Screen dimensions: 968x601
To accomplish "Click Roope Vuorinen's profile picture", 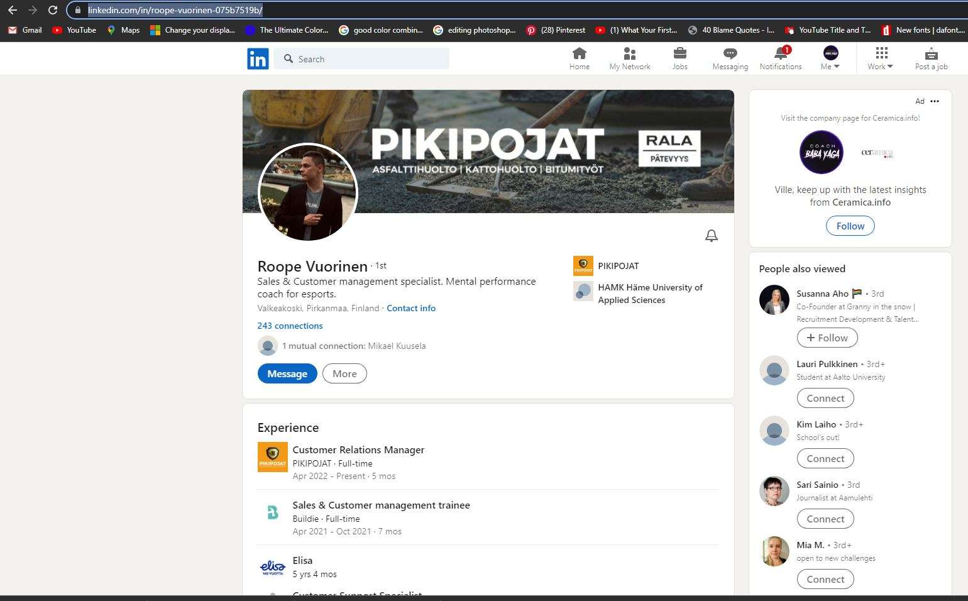I will (308, 192).
